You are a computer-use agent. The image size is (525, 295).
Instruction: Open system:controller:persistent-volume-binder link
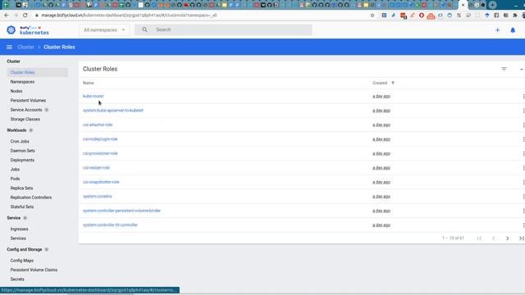(121, 211)
